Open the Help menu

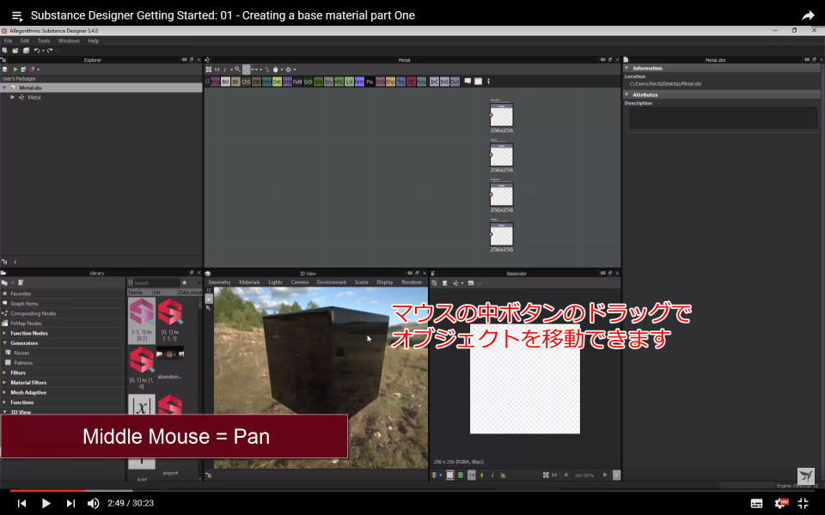[x=93, y=40]
